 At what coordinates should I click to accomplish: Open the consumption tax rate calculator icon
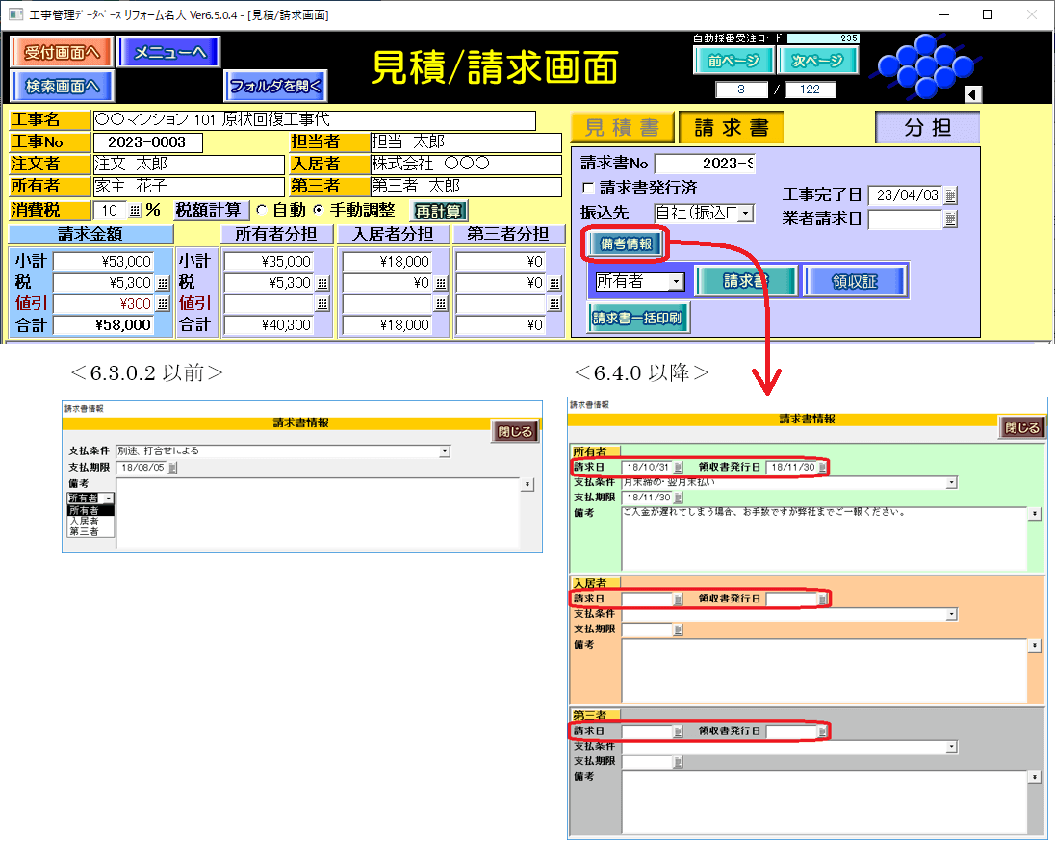(x=134, y=211)
